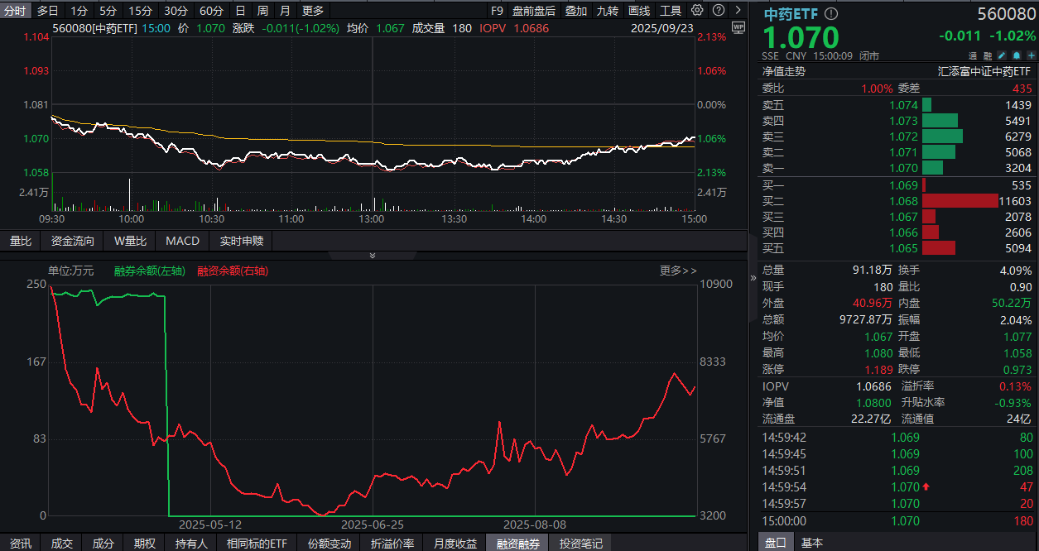The image size is (1039, 551).
Task: Click the 融资余额(右轴) red legend
Action: (233, 271)
